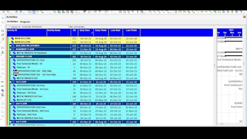
Task: Click the red double-arrow toolbar icon
Action: point(202,12)
